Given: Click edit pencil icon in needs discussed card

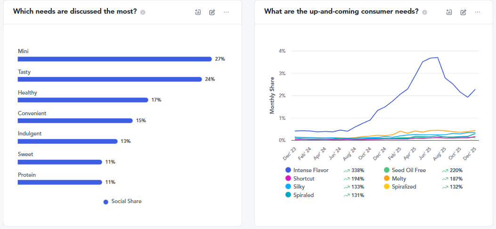Looking at the screenshot, I should click(212, 12).
